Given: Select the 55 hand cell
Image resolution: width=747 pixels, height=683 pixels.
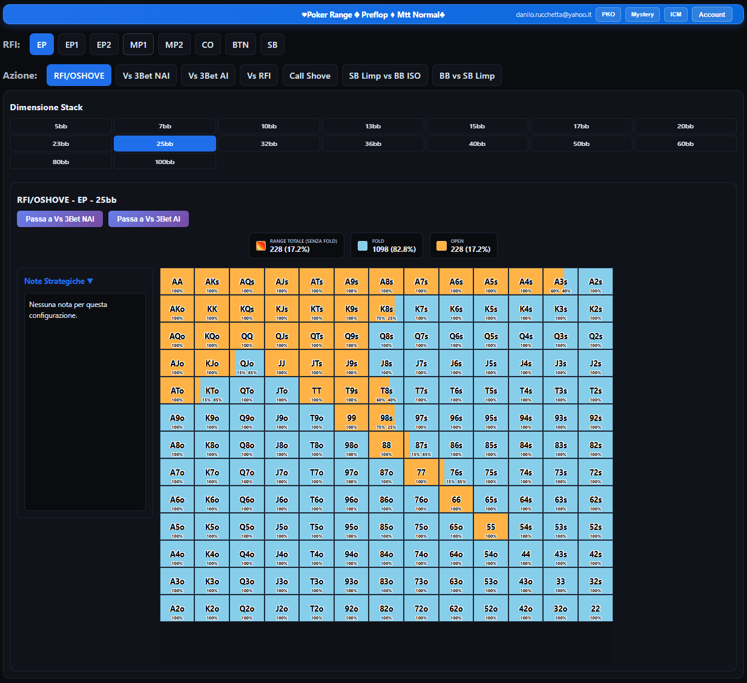Looking at the screenshot, I should pos(491,527).
